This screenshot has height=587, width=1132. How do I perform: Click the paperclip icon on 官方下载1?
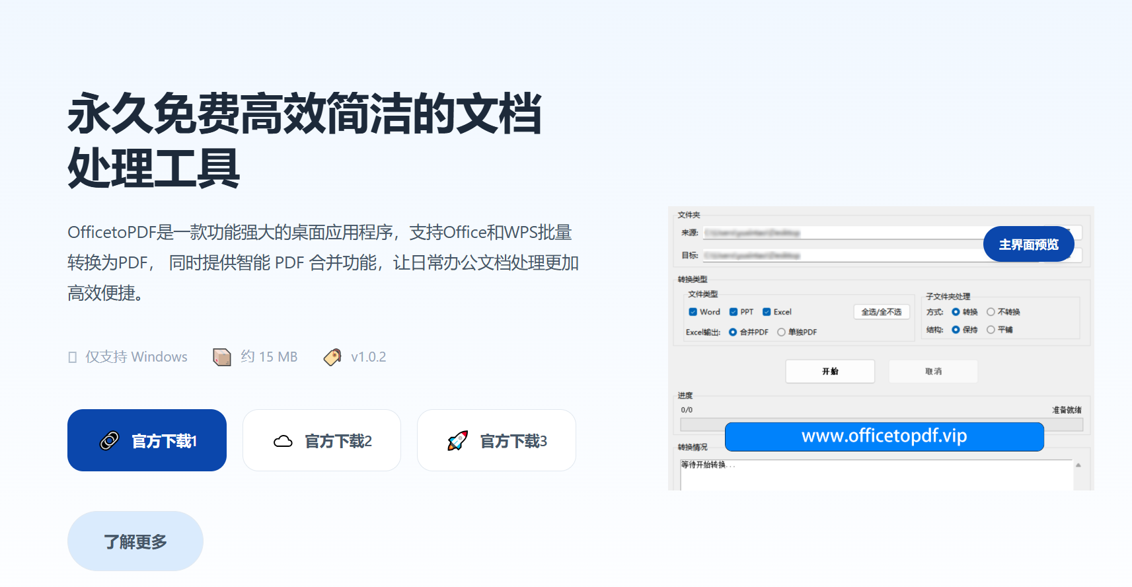coord(109,441)
